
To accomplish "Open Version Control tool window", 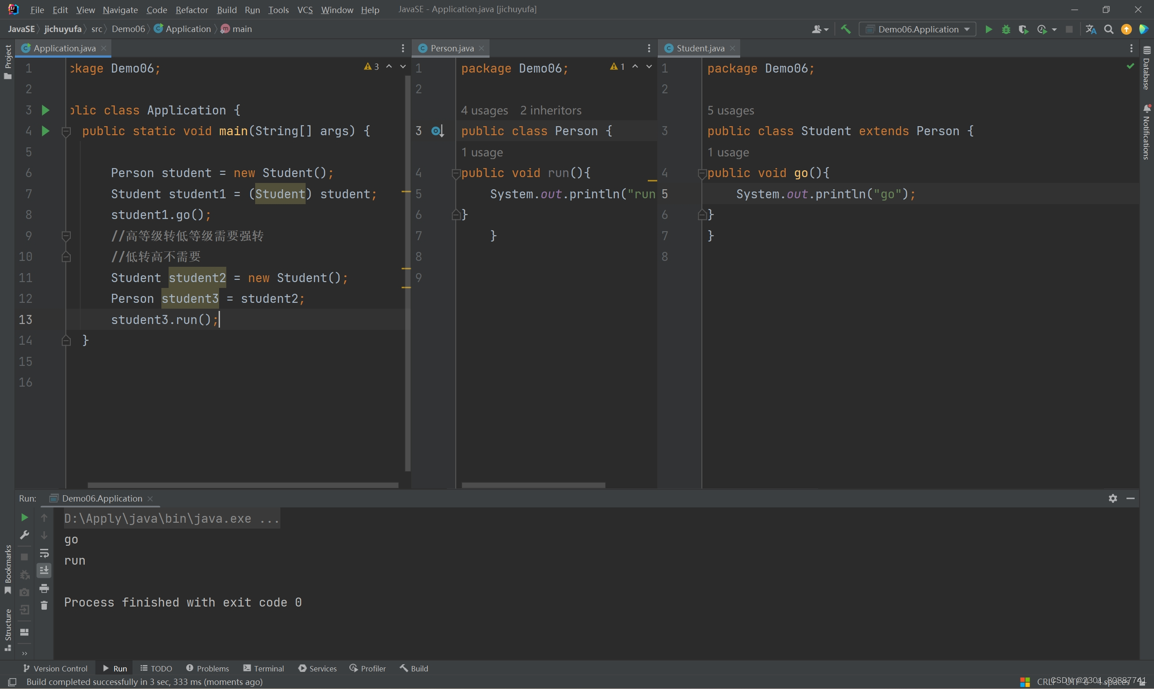I will [x=55, y=668].
